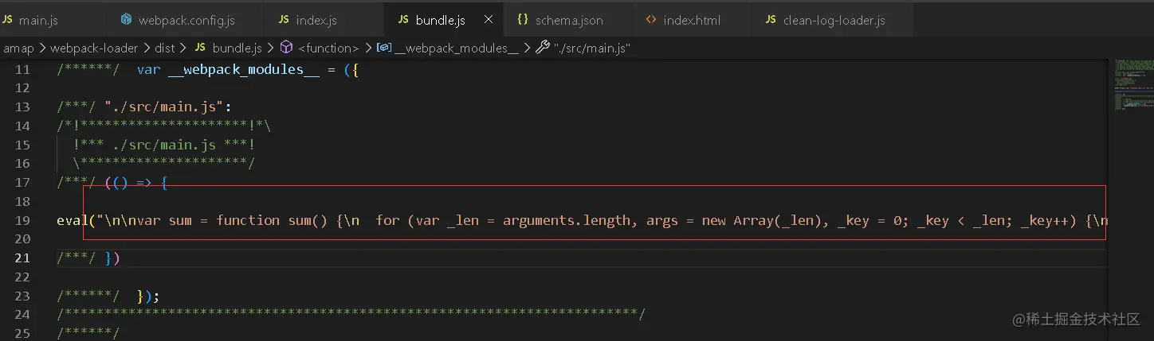
Task: Click line number 11 in the gutter
Action: click(x=22, y=69)
